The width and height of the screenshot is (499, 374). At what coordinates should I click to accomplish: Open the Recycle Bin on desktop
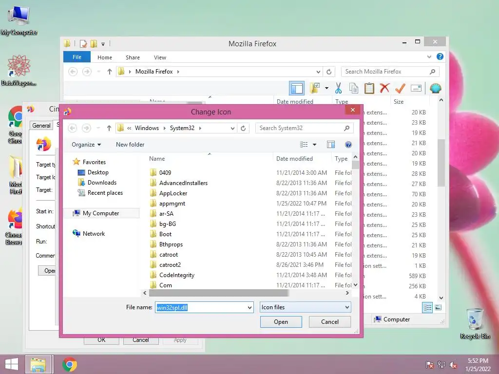point(475,323)
